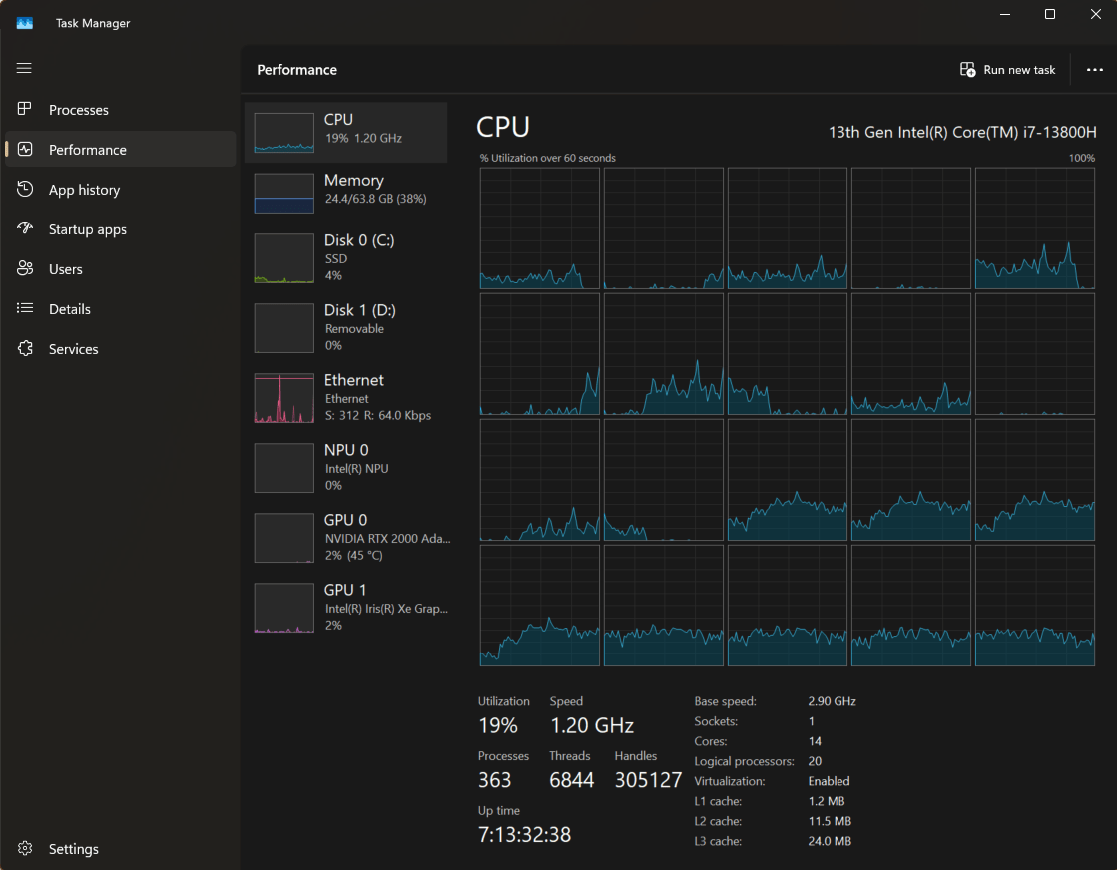Show Disk 1 (D:) removable drive

point(345,328)
